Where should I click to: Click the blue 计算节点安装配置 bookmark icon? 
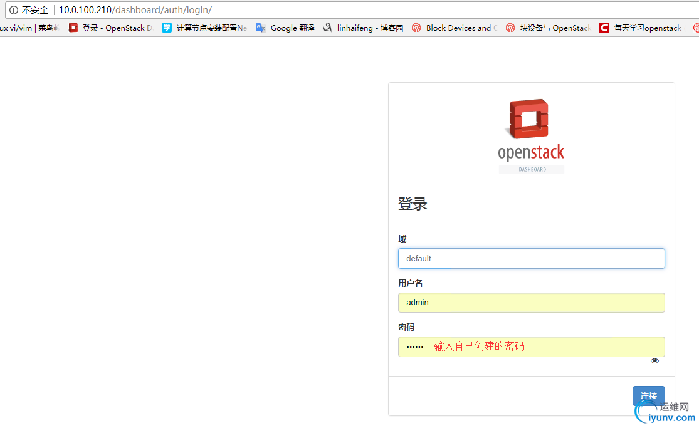point(167,28)
